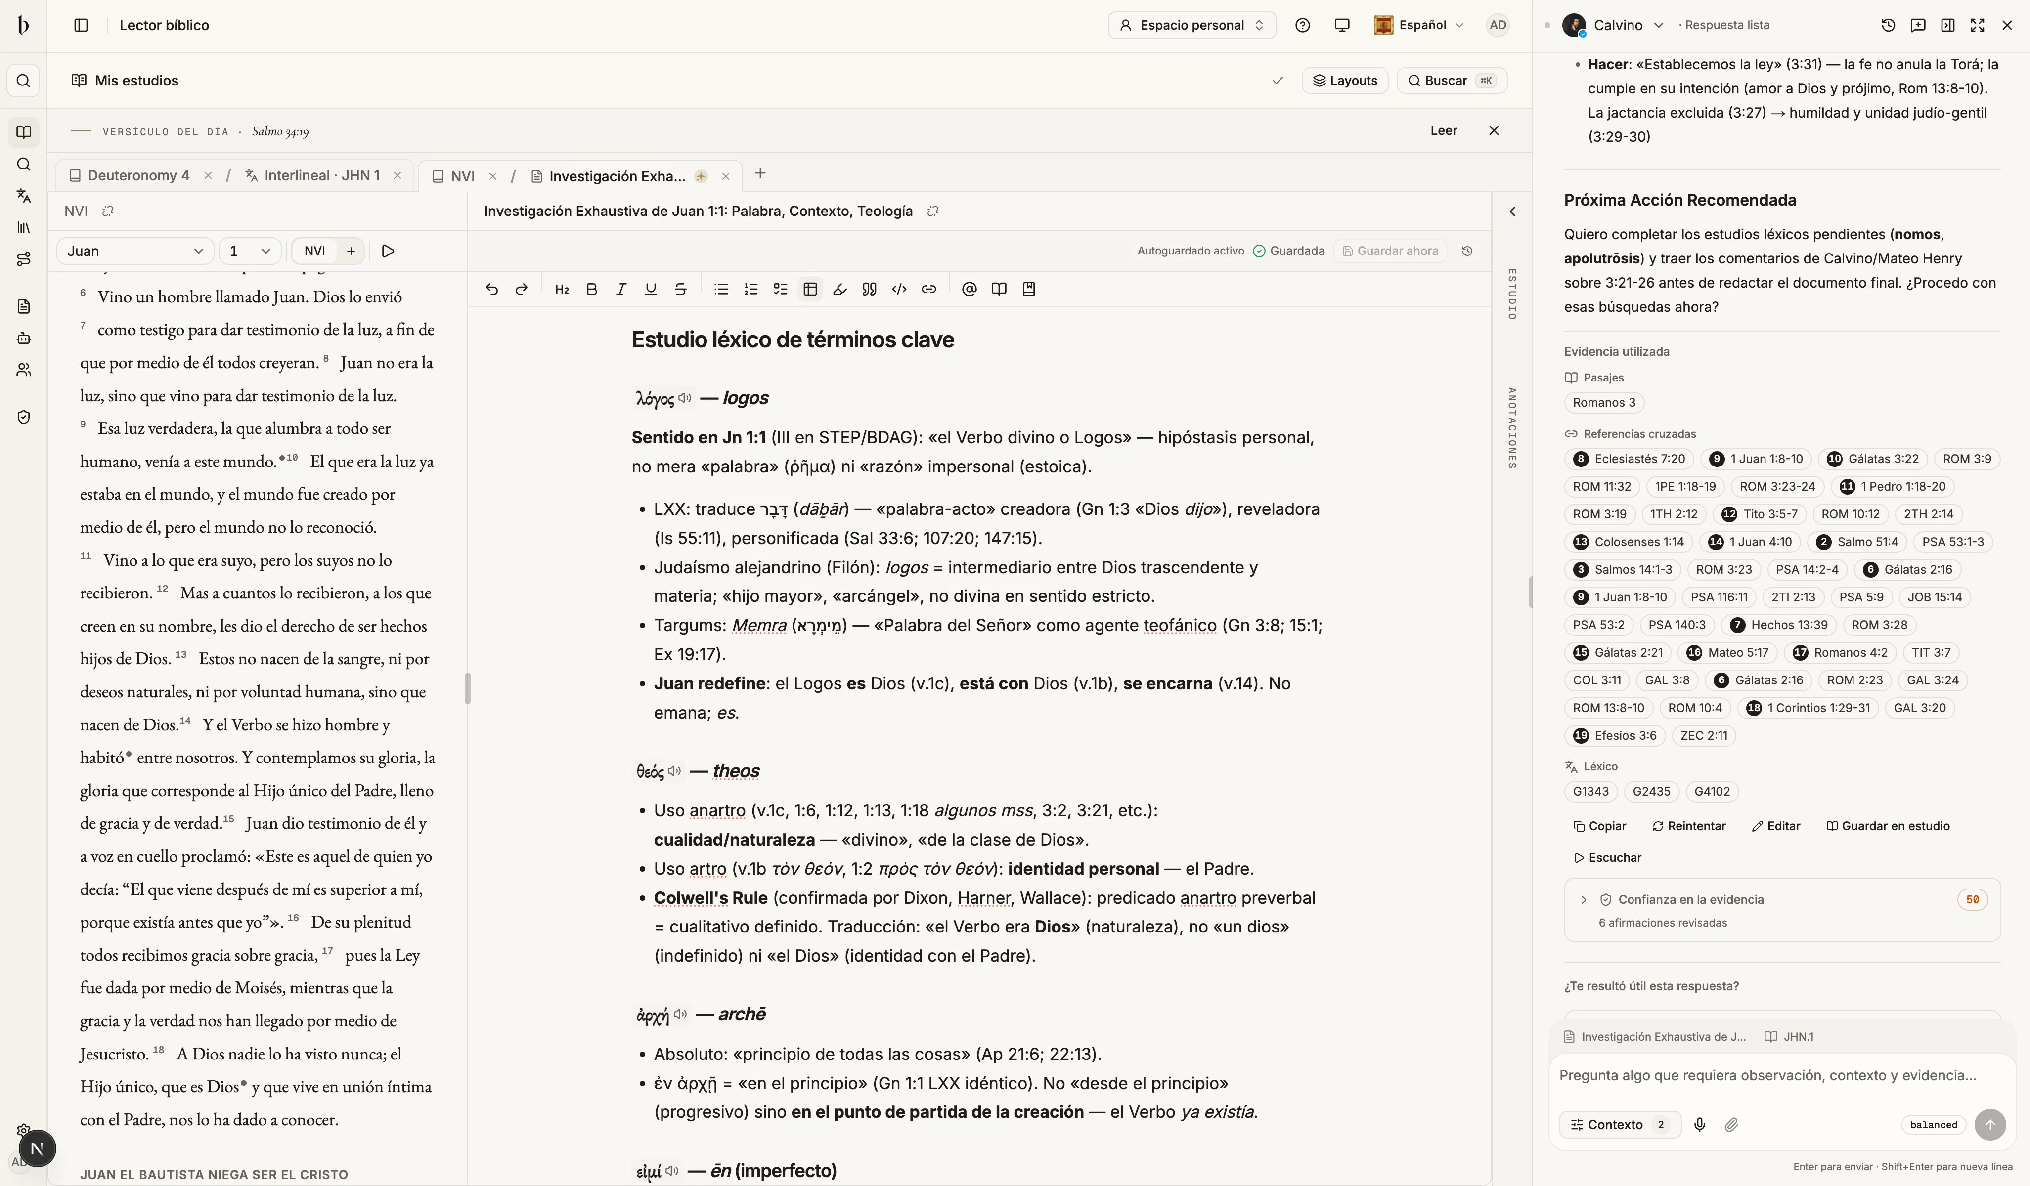Insert a Bible passage reference icon

pos(999,289)
